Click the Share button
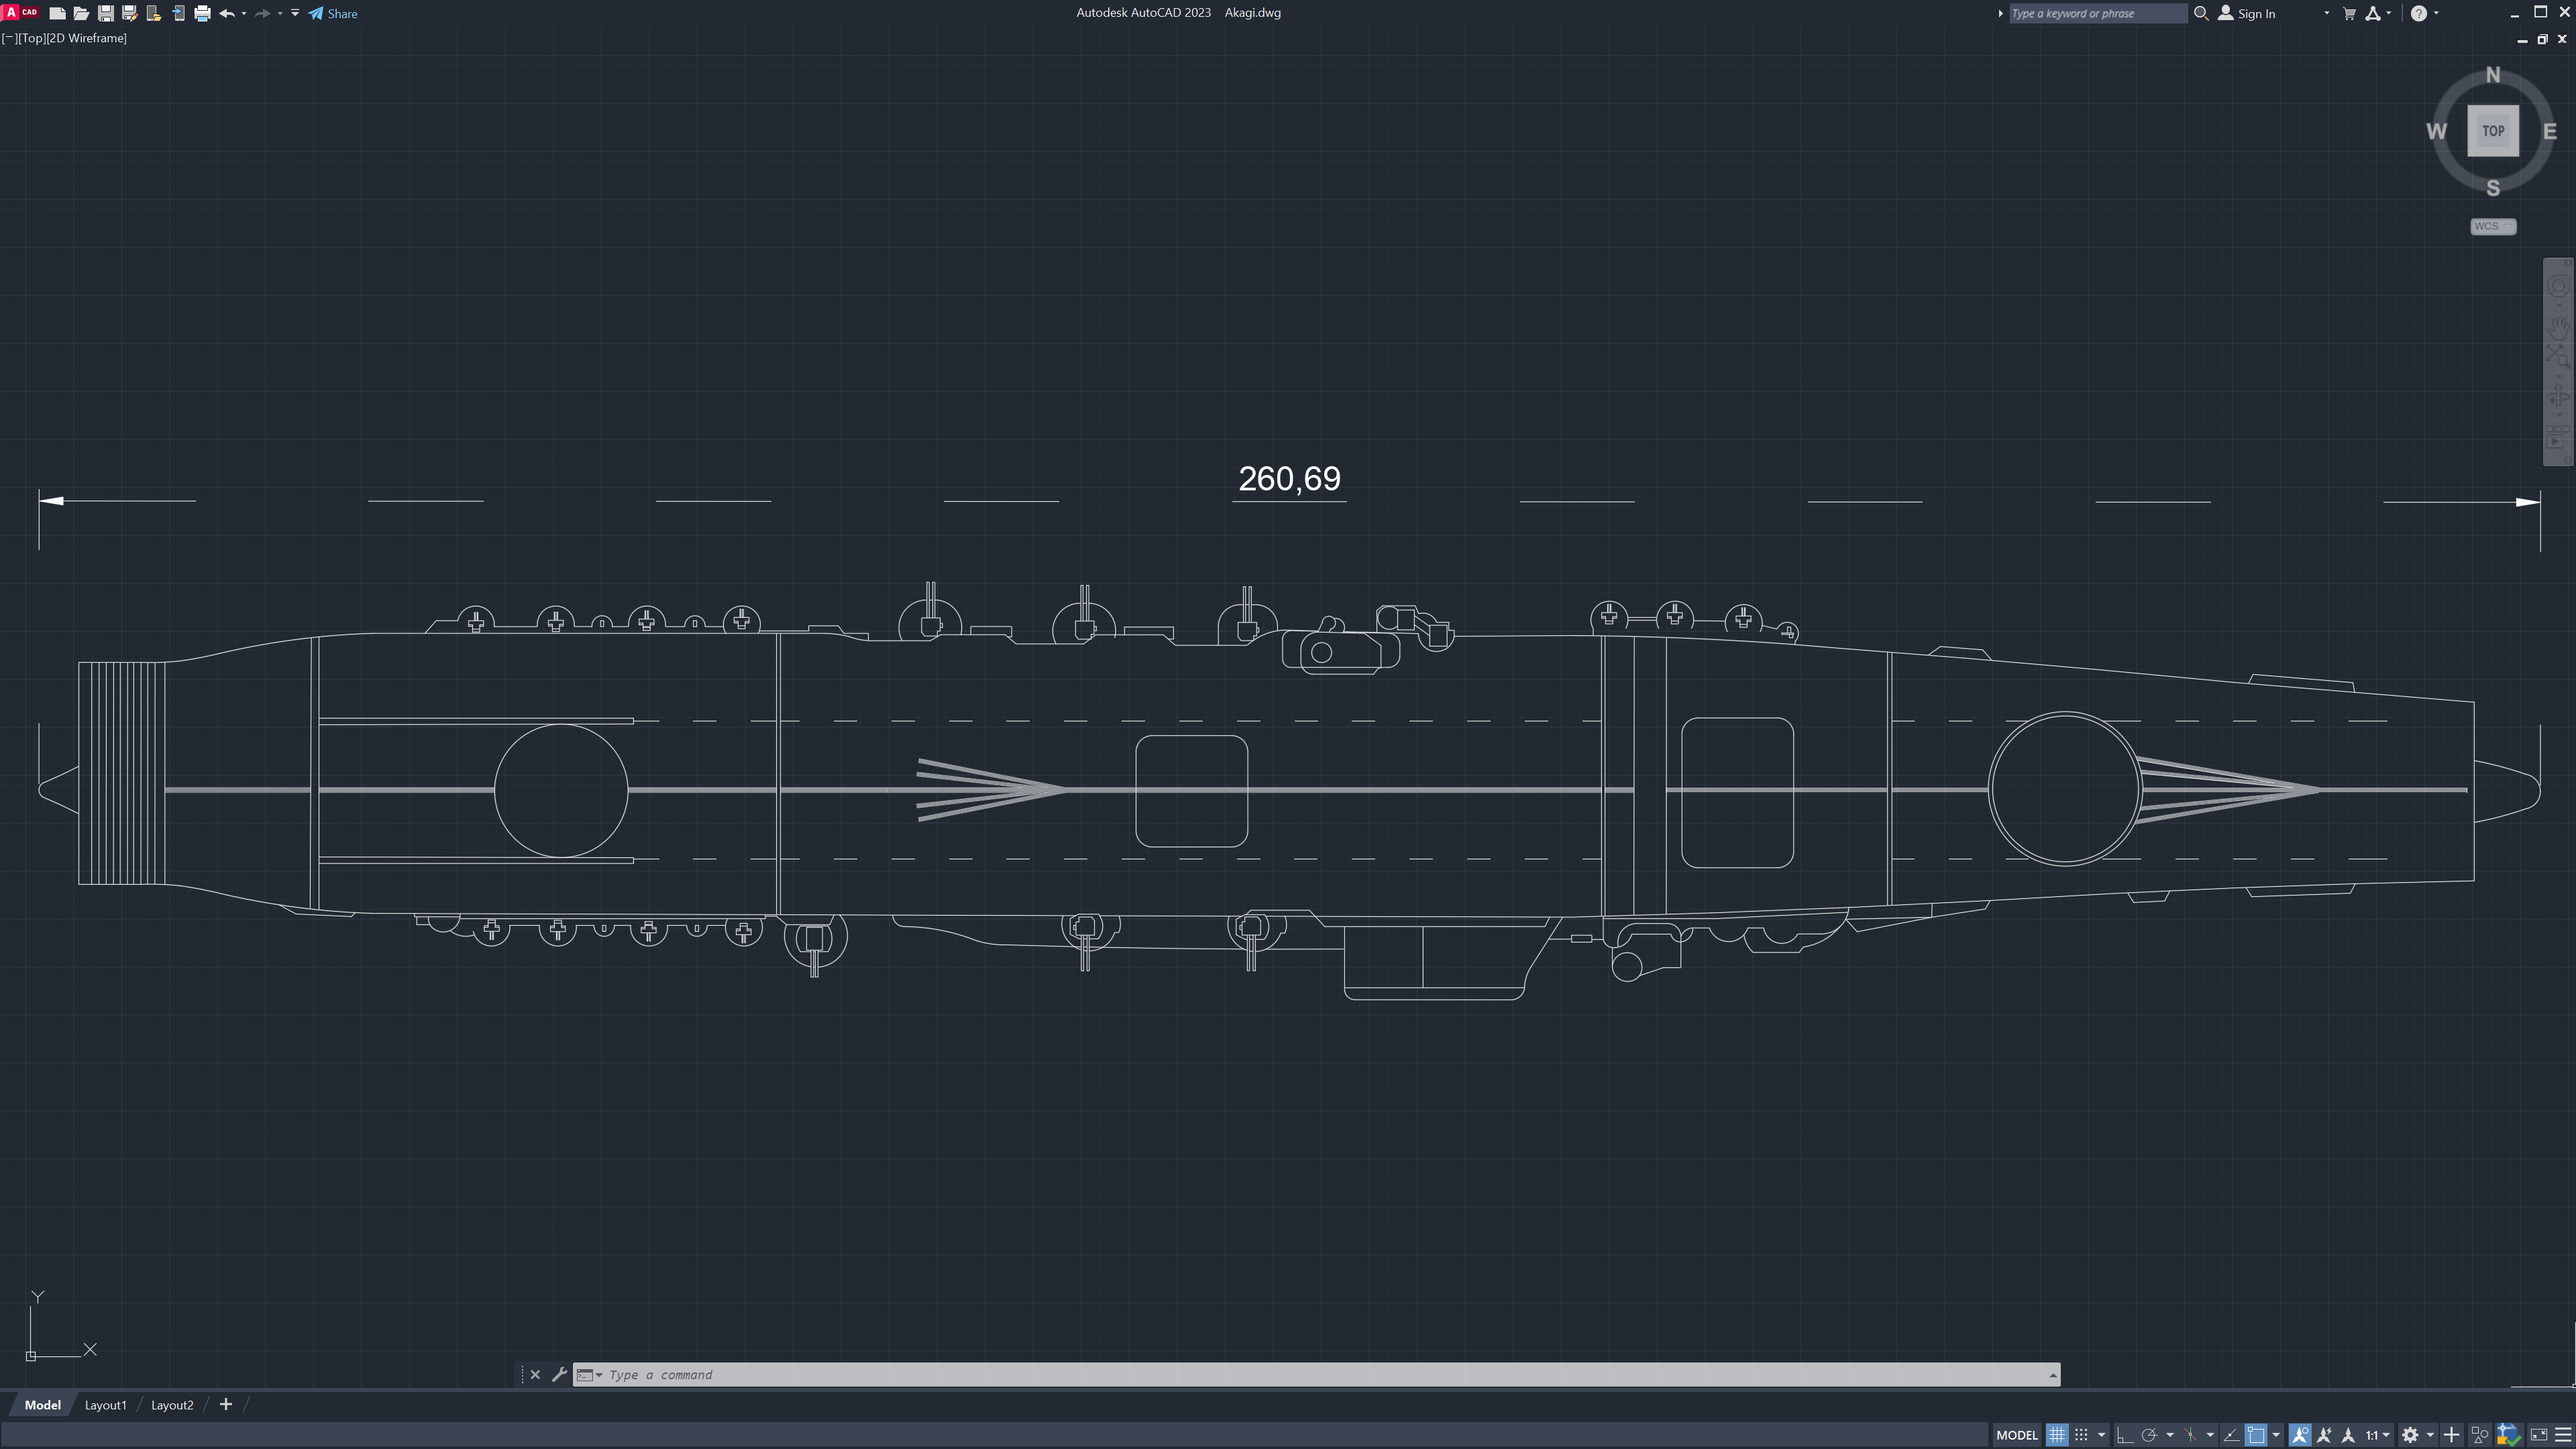Screen dimensions: 2576x1449 (333, 14)
